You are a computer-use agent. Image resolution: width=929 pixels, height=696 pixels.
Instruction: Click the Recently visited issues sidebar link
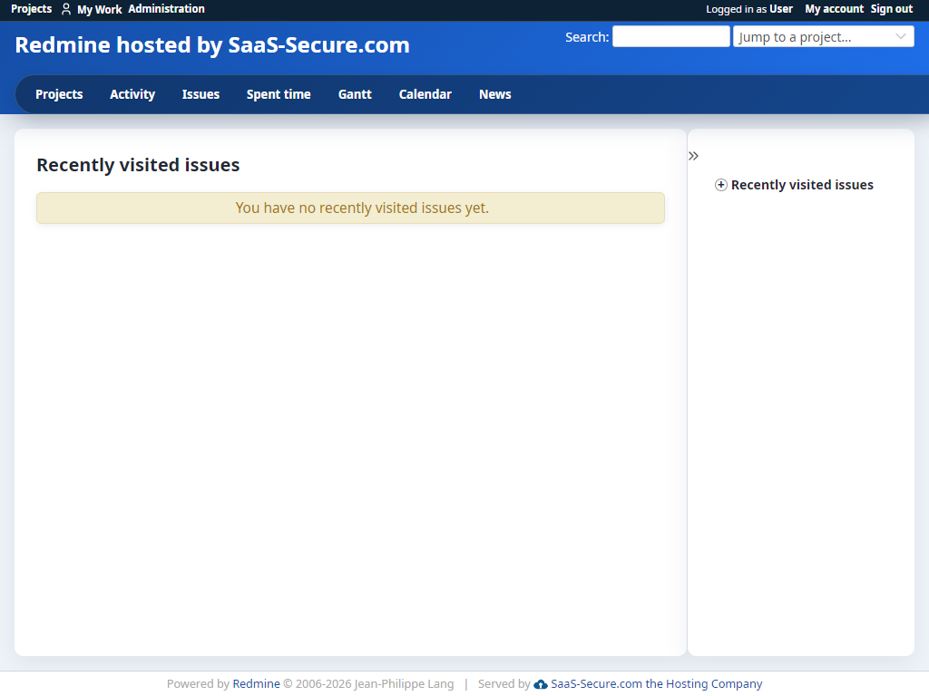(x=802, y=185)
